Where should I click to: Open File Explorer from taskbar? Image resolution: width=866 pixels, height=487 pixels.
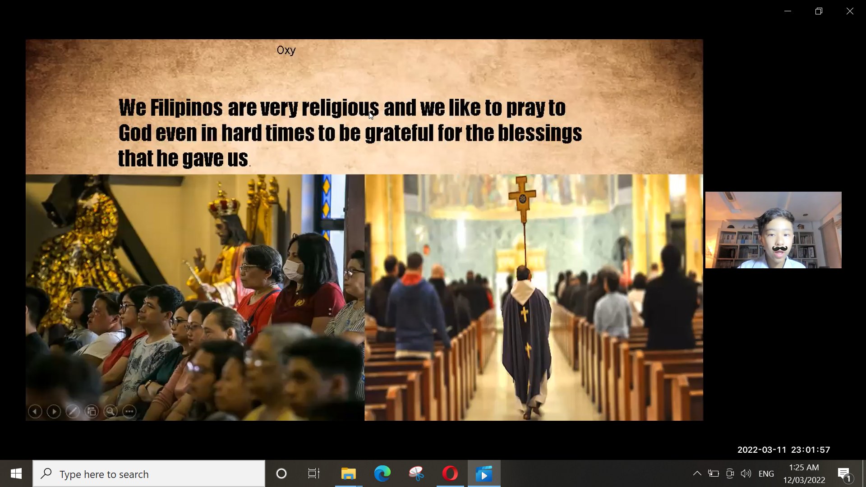click(x=348, y=473)
